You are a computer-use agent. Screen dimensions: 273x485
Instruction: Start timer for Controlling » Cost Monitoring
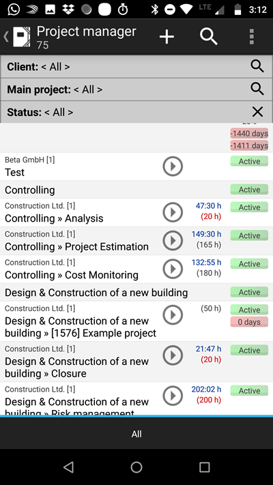click(x=173, y=269)
